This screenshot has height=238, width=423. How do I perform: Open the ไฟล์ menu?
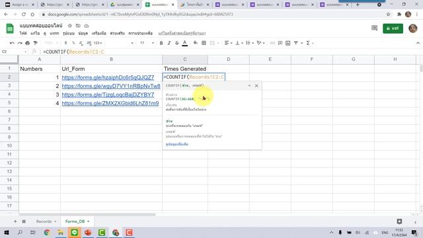(23, 33)
